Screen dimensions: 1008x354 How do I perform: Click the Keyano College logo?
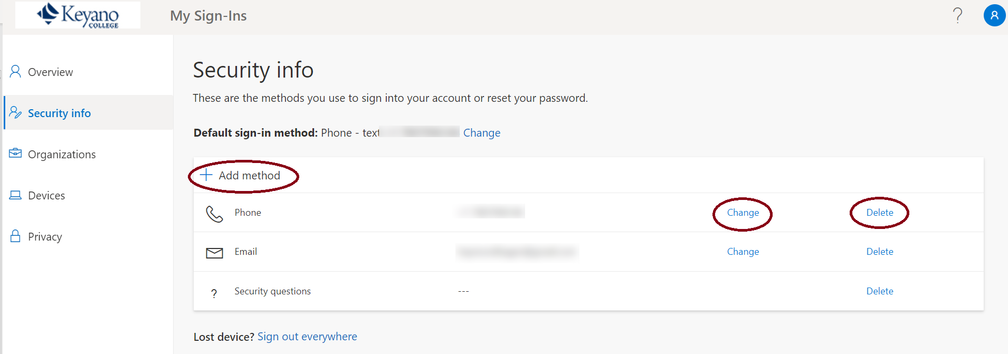78,15
